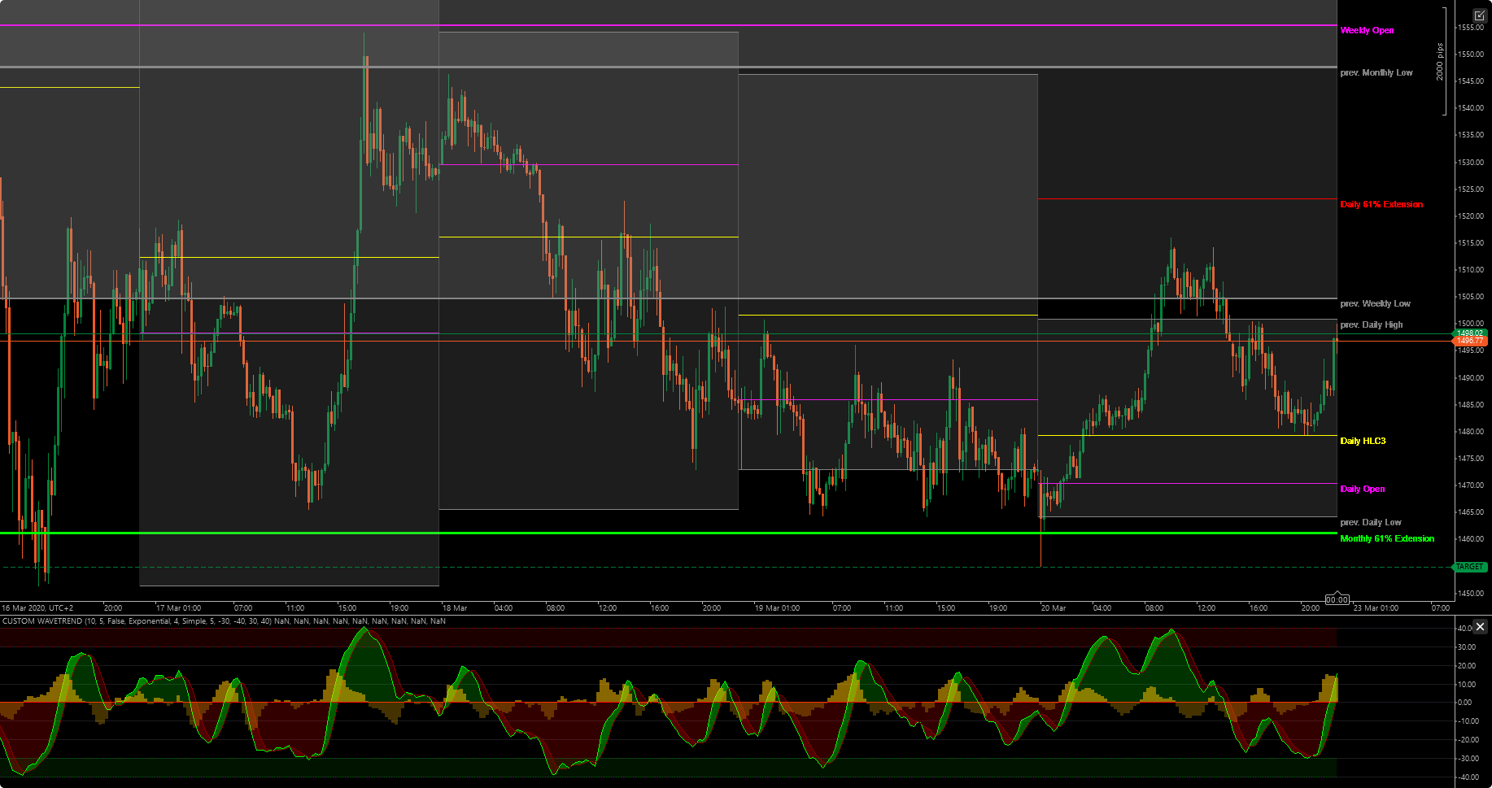
Task: Close the Custom WaveTrend indicator panel
Action: point(1480,626)
